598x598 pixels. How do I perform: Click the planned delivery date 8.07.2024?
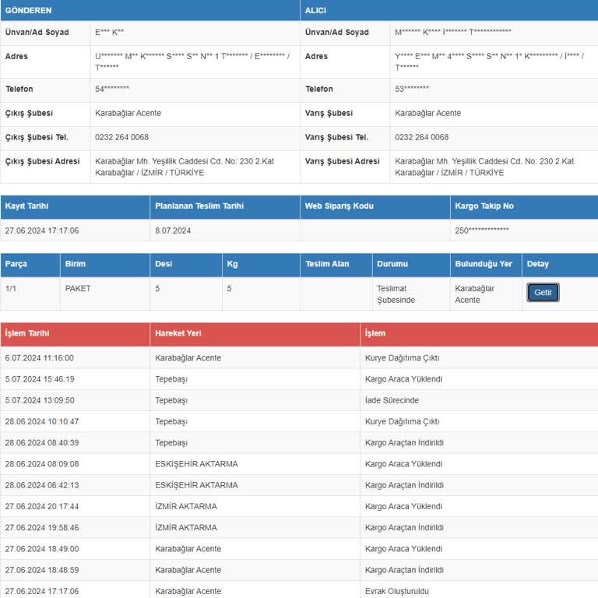[x=173, y=230]
